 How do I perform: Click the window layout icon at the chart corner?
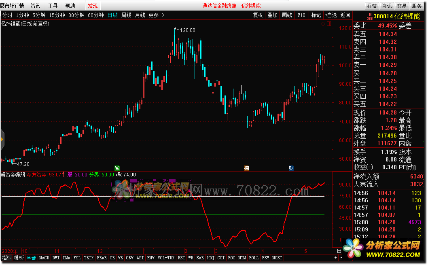(329, 24)
